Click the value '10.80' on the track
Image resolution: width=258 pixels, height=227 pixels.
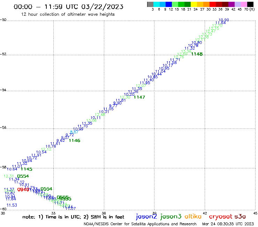197,43
